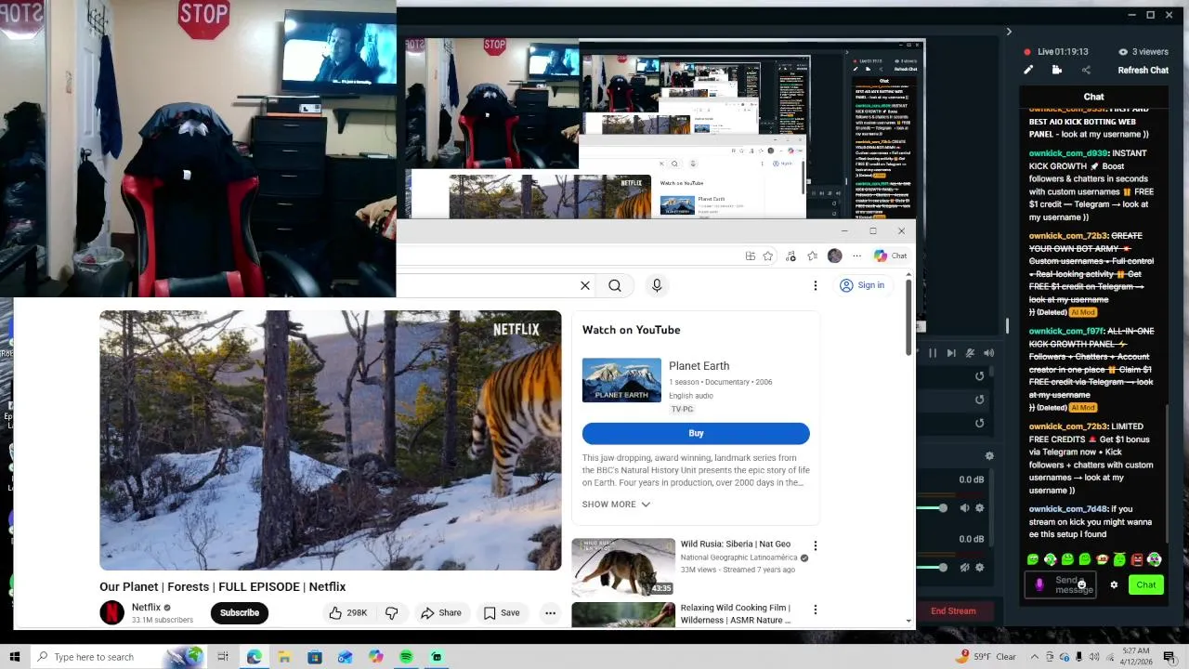
Task: Open more actions ellipsis under the video
Action: [550, 613]
